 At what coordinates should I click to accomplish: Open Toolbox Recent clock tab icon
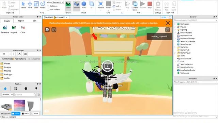pos(26,88)
